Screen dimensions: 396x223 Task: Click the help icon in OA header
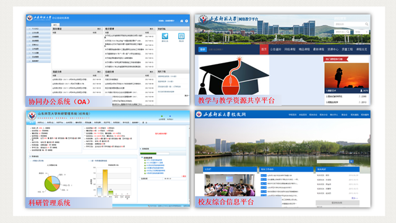pyautogui.click(x=187, y=21)
